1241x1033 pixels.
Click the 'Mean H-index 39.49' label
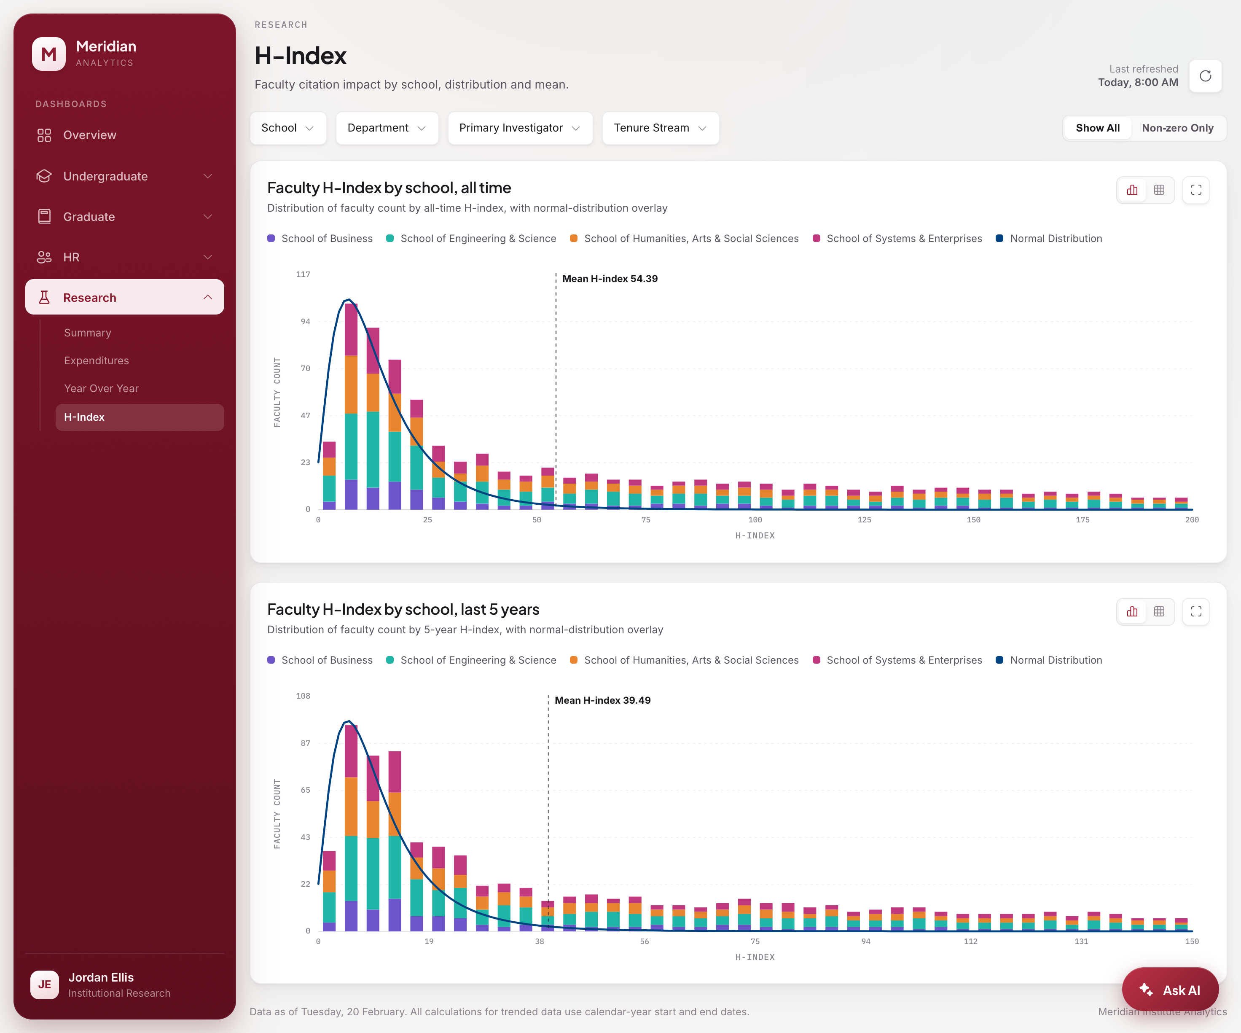(603, 700)
